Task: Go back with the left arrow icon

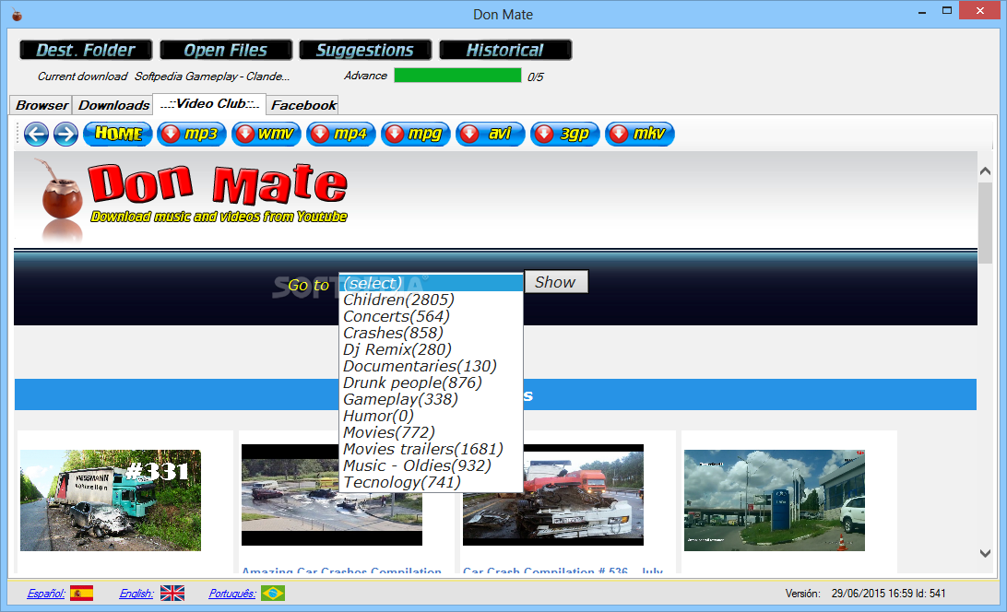Action: tap(36, 134)
